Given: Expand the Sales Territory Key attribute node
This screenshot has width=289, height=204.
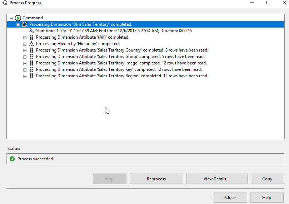Looking at the screenshot, I should click(x=25, y=69).
